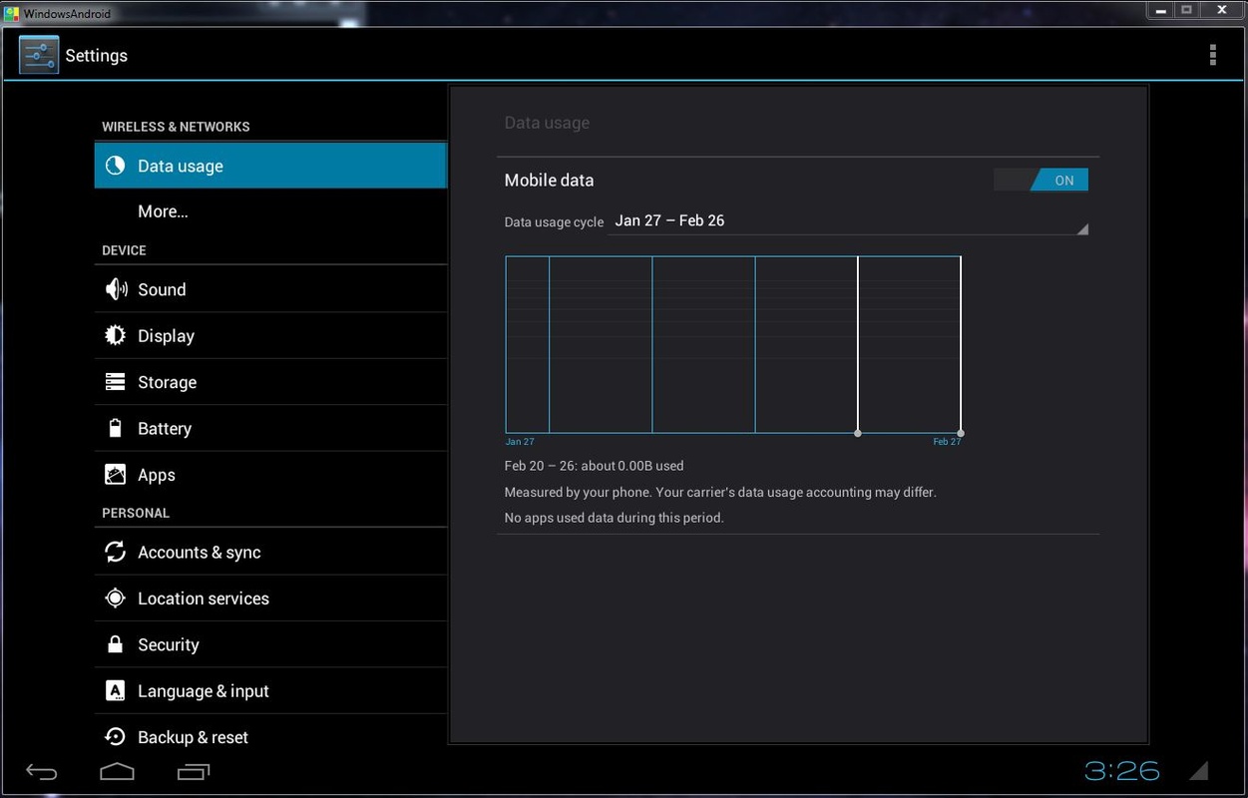The width and height of the screenshot is (1248, 798).
Task: Click the Data usage pie icon
Action: (x=116, y=166)
